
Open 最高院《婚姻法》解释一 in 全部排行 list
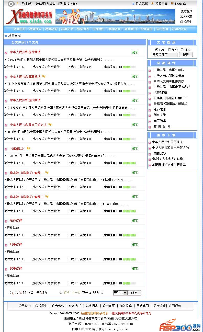coord(170,98)
